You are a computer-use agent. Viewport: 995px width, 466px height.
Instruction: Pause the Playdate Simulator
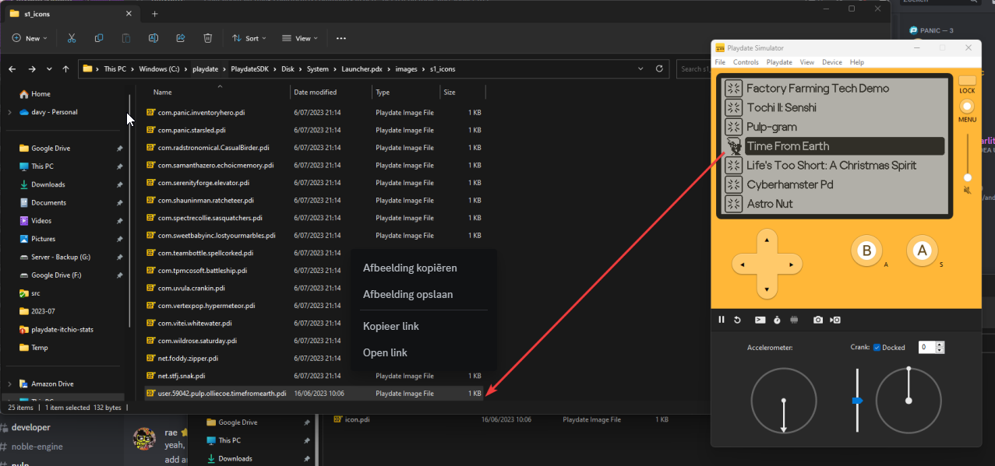coord(722,320)
